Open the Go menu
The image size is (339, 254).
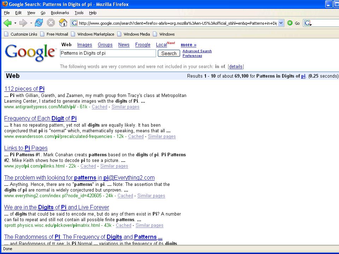click(x=43, y=13)
